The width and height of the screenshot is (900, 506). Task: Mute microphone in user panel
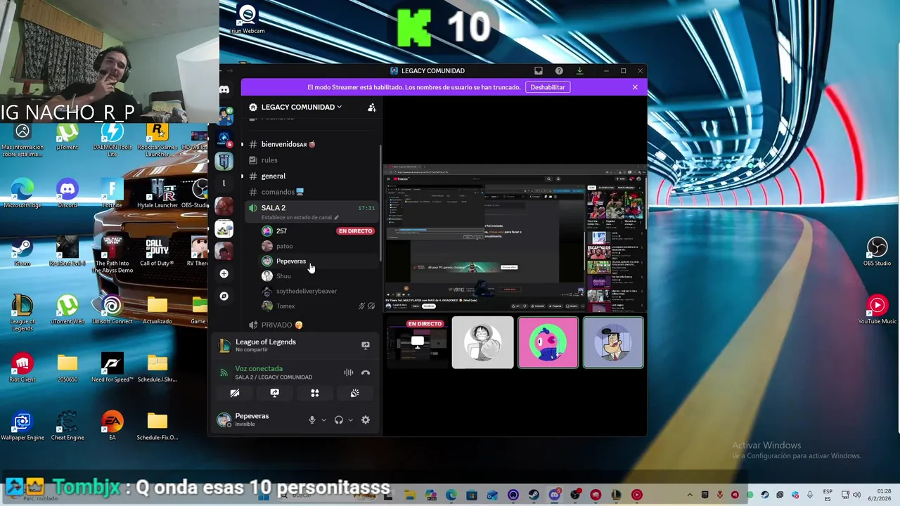(x=312, y=420)
